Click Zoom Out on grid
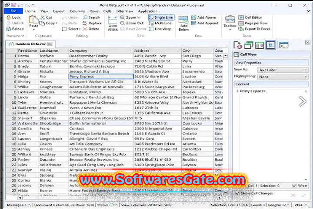This screenshot has height=209, width=313. coord(132,23)
